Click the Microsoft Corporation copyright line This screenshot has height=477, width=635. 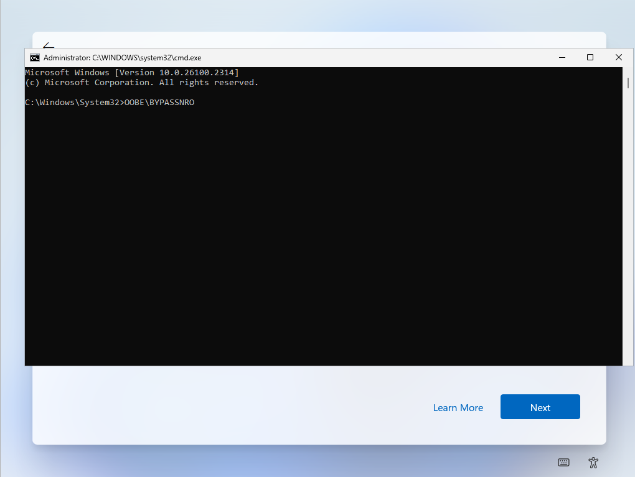pos(141,83)
